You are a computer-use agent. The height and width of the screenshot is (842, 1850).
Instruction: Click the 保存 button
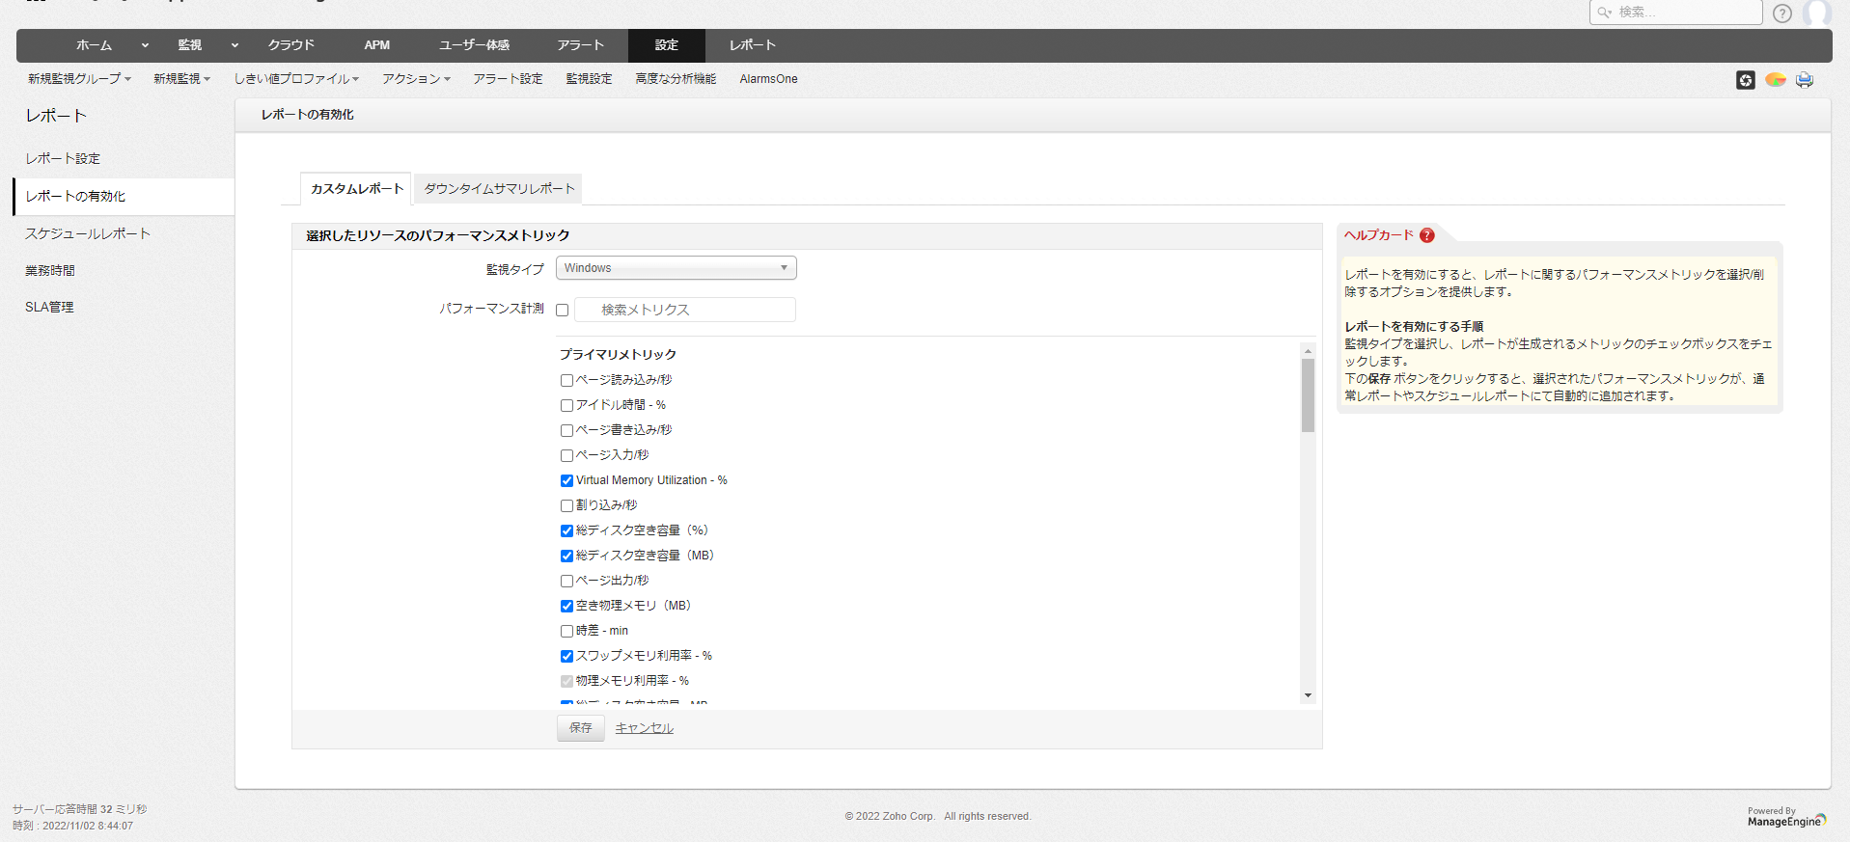tap(580, 728)
